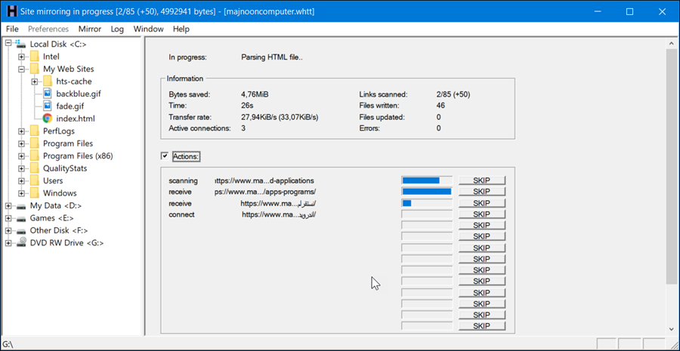Expand the Program Files folder node
The width and height of the screenshot is (680, 351).
pos(21,143)
